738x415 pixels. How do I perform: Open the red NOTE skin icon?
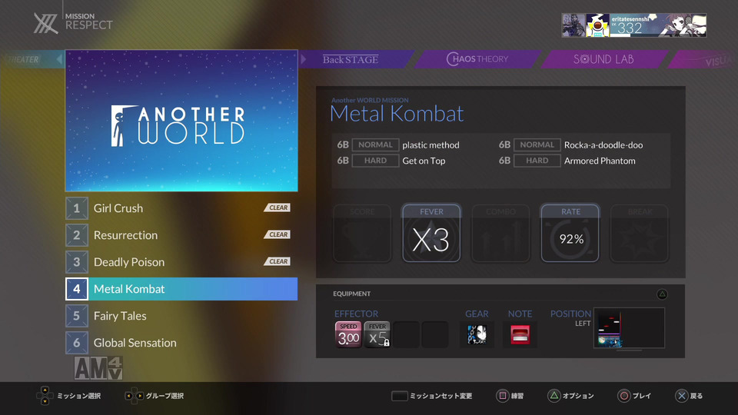(520, 334)
